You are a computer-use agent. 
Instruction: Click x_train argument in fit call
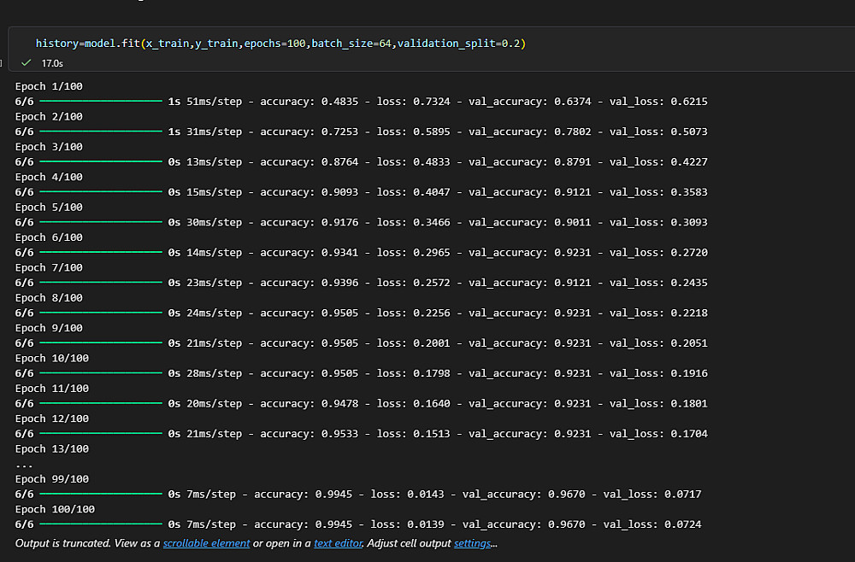(x=168, y=43)
